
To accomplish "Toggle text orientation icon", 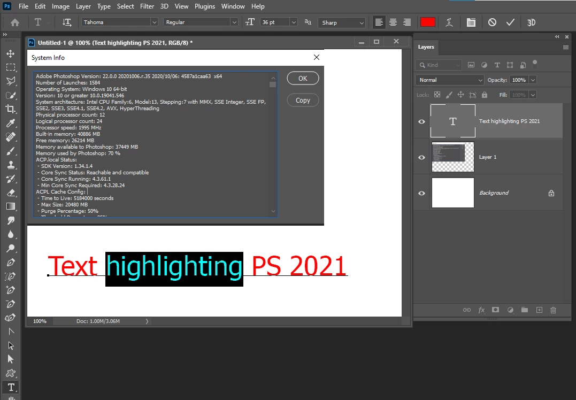I will coord(67,22).
